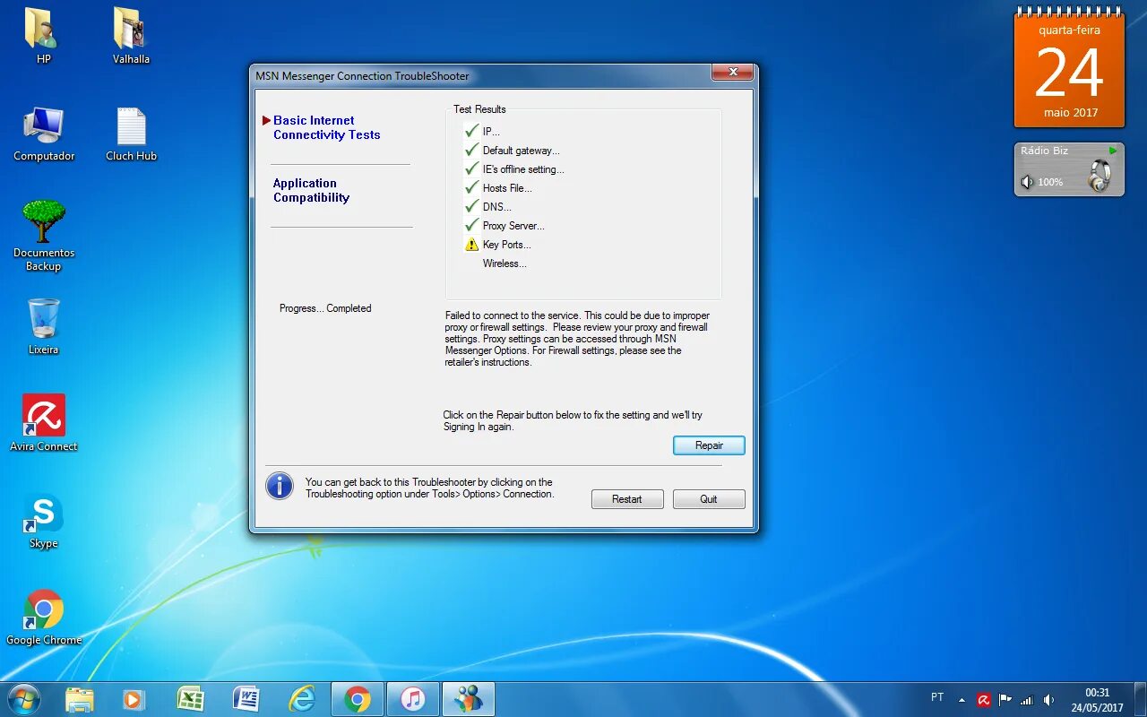
Task: Play Rádio Biz gadget green arrow
Action: tap(1113, 151)
